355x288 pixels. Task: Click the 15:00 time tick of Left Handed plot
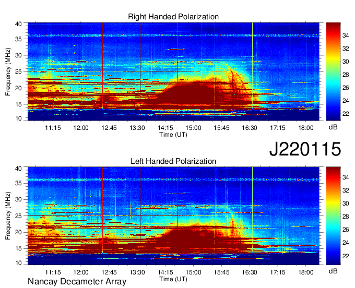click(193, 272)
